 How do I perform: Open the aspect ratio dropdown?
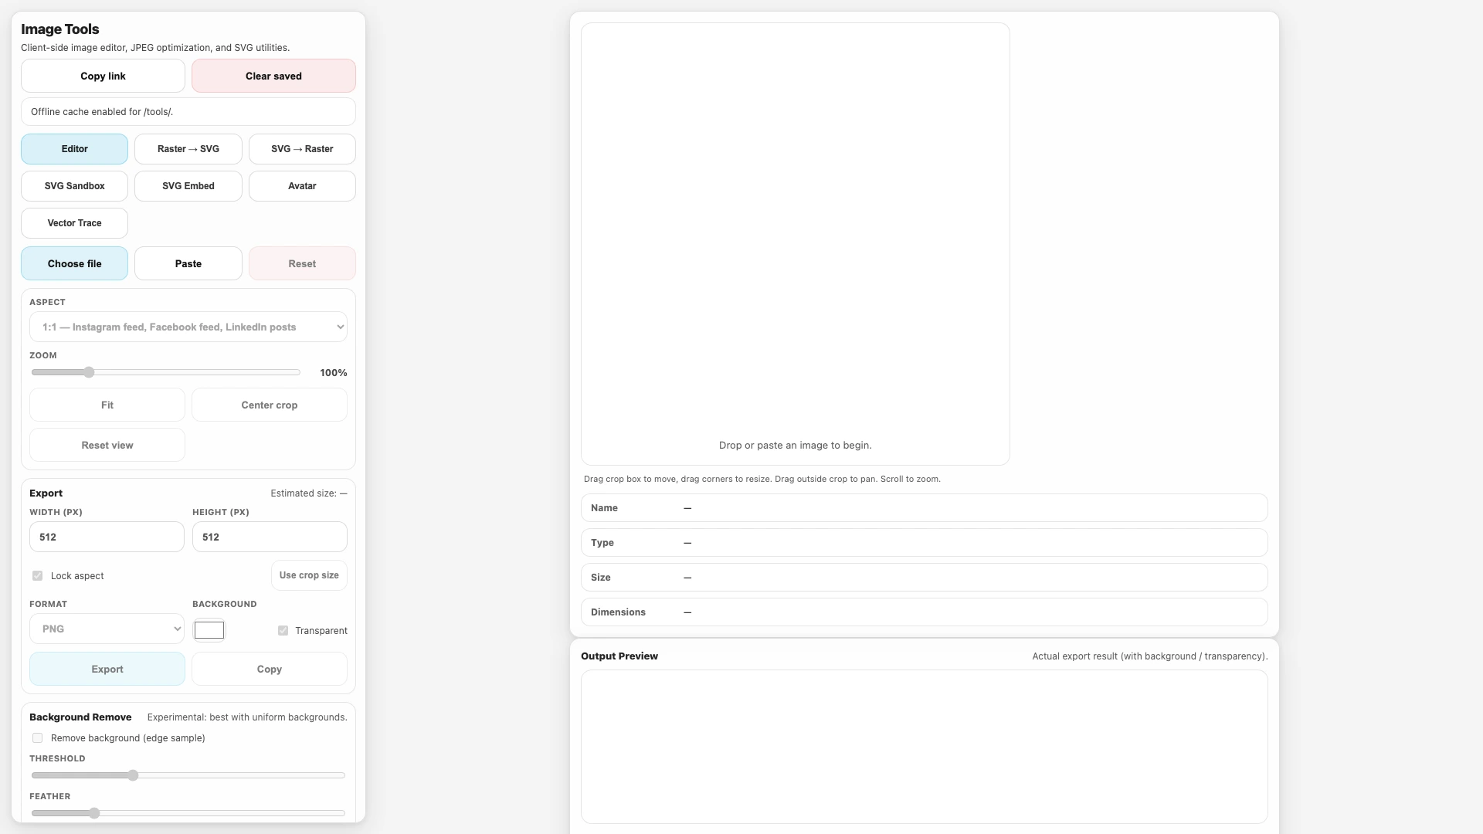(x=188, y=327)
